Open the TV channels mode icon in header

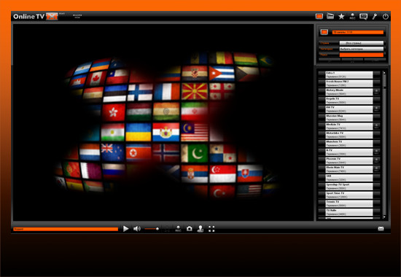319,16
